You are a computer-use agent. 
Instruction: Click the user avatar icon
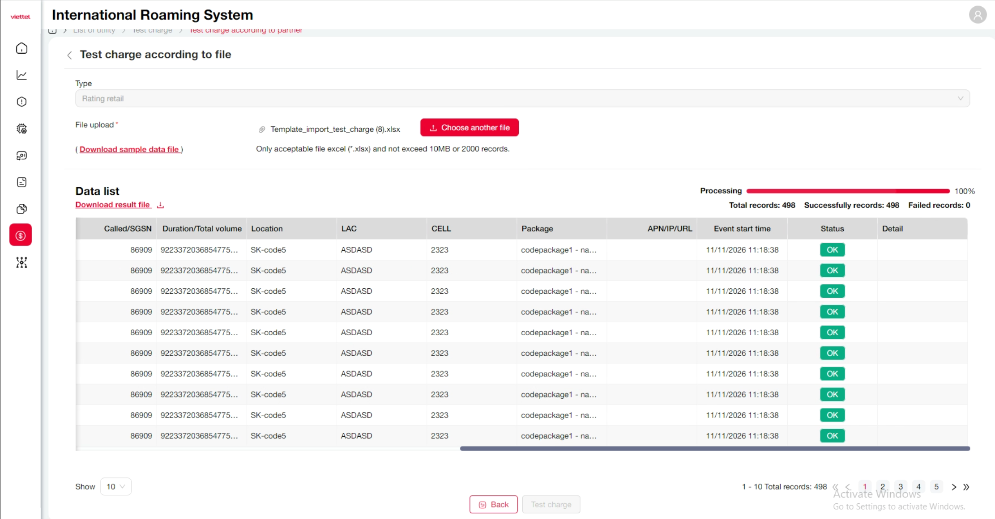[x=978, y=15]
